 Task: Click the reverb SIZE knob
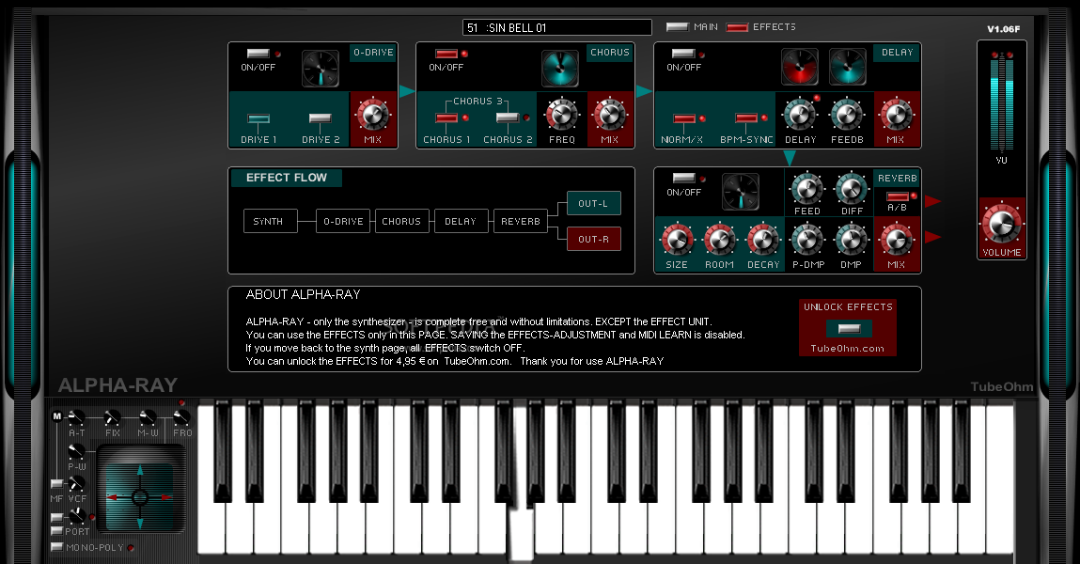coord(677,240)
